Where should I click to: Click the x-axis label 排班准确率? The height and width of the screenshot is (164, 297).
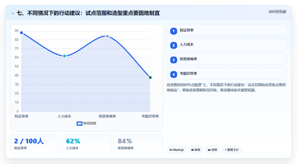pyautogui.click(x=107, y=116)
